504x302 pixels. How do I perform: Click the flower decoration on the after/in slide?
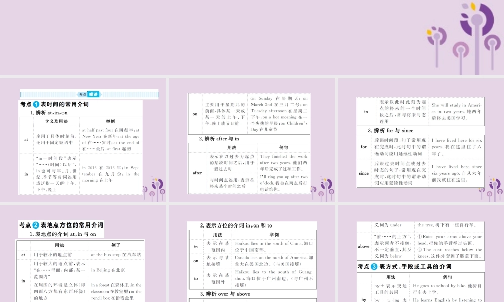323,189
